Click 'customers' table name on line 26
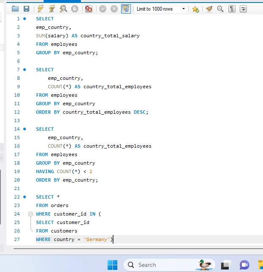263x272 pixels. 64,231
